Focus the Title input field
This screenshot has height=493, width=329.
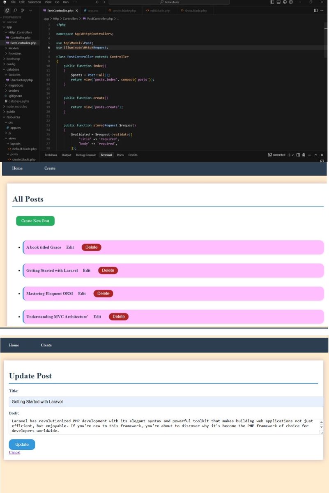(x=166, y=402)
